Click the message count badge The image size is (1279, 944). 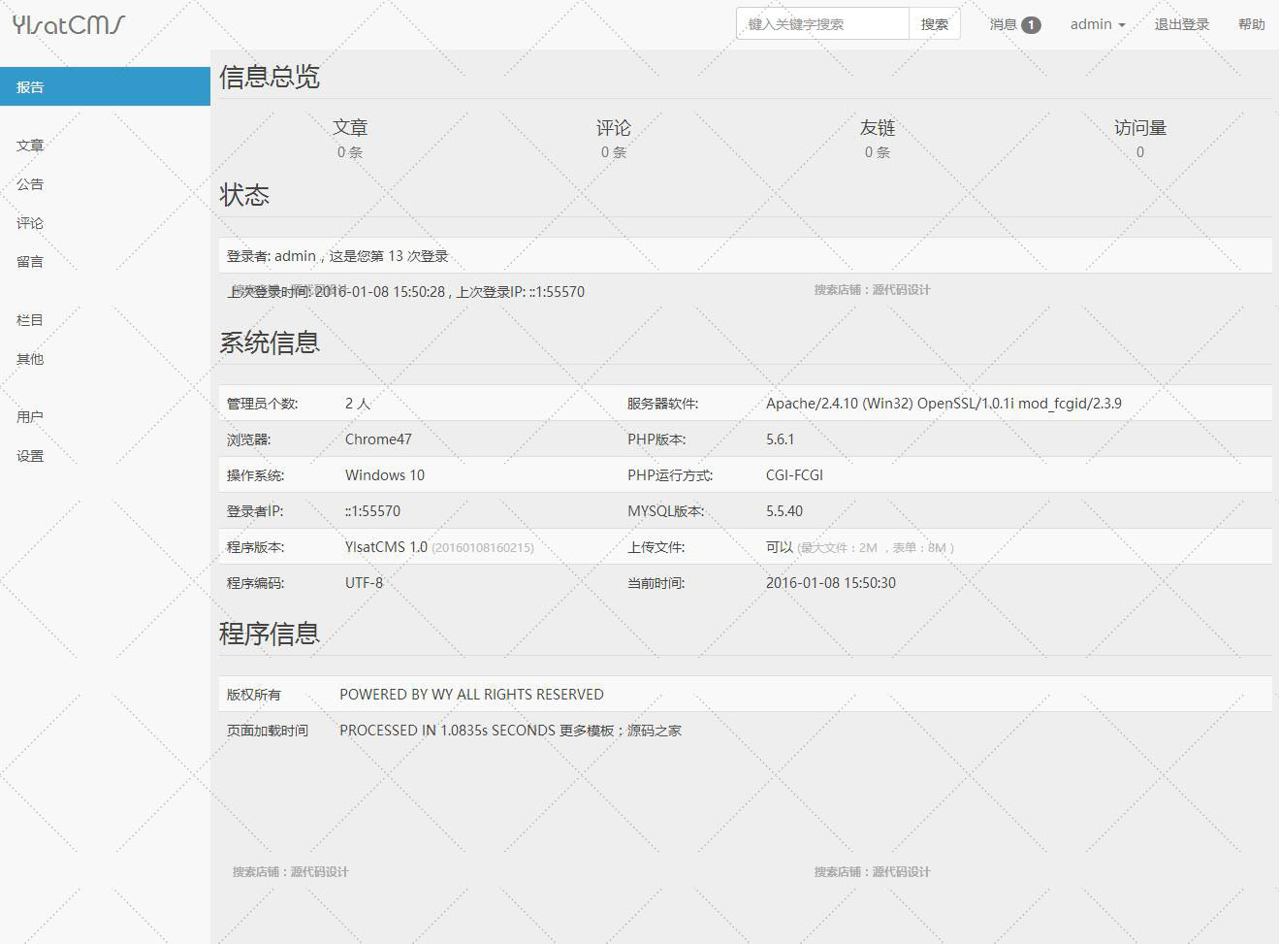[x=1031, y=25]
